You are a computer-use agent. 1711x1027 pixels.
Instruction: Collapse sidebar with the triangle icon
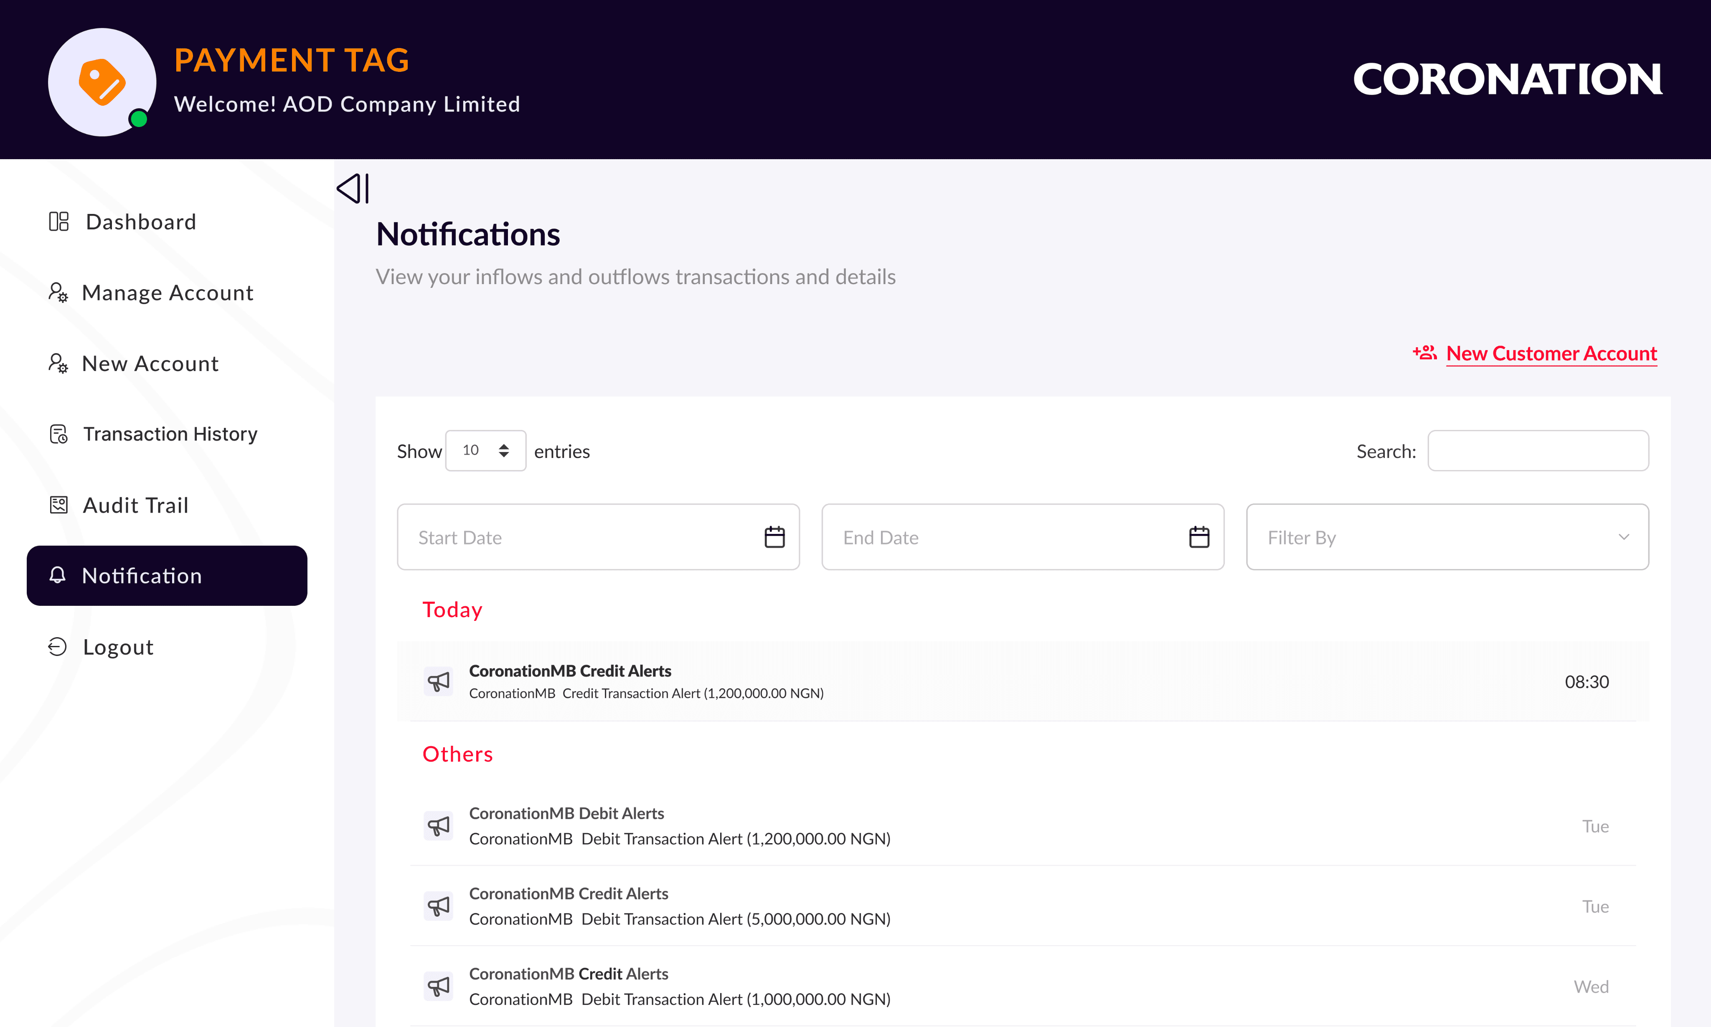click(x=353, y=188)
